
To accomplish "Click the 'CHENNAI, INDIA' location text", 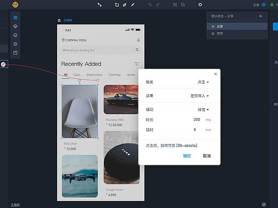I will click(76, 41).
